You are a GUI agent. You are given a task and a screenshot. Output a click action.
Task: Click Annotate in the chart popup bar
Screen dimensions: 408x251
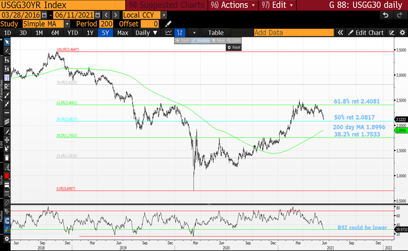coord(201,41)
